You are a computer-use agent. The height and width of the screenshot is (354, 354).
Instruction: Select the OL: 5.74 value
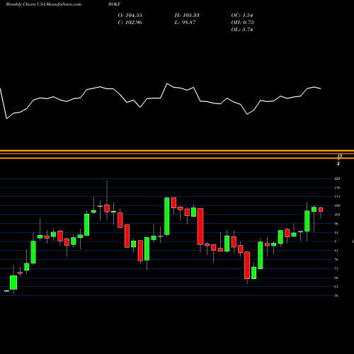point(242,30)
